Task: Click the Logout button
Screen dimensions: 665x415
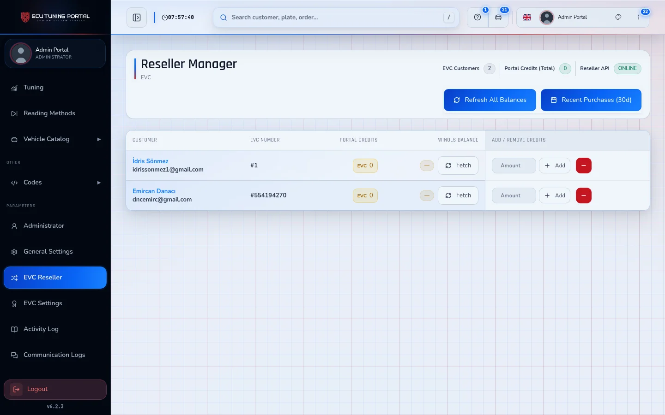Action: (55, 390)
